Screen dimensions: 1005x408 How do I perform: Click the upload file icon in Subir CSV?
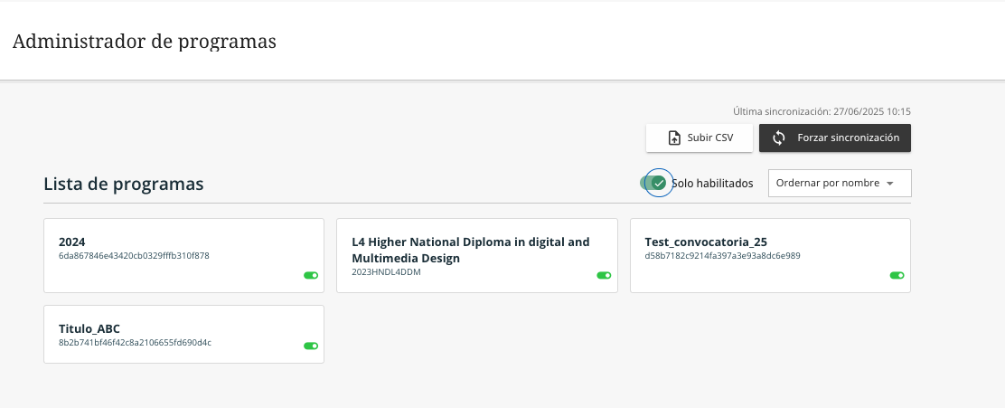coord(674,138)
